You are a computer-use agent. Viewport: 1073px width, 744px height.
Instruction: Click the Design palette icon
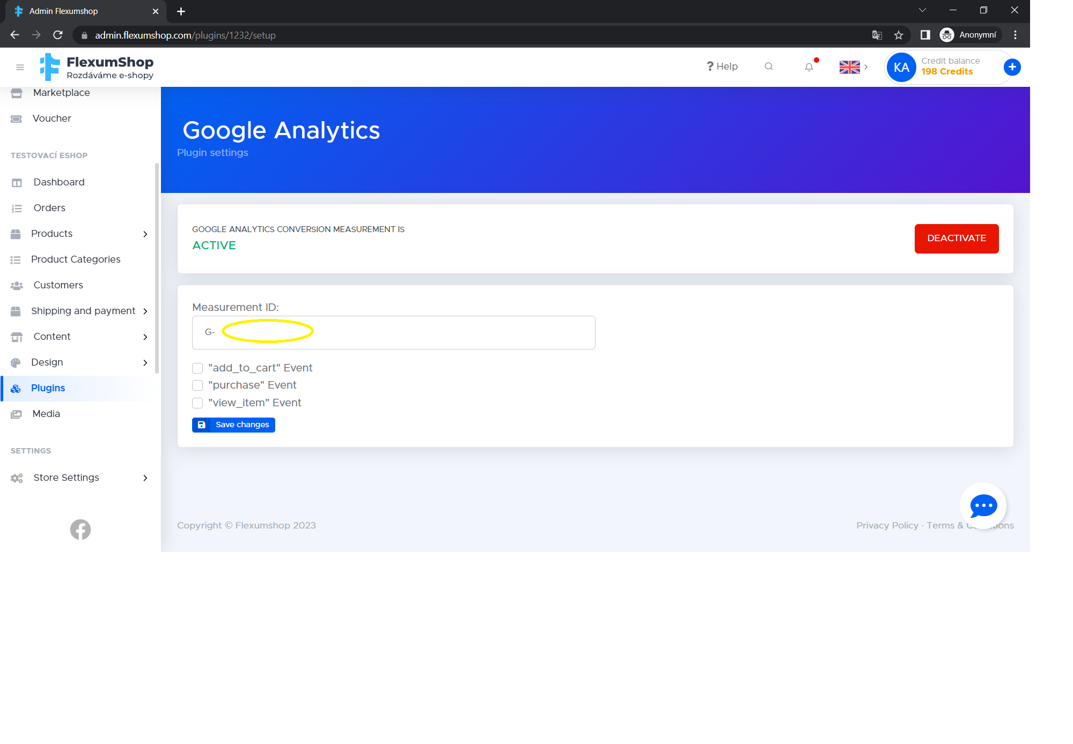click(x=16, y=363)
